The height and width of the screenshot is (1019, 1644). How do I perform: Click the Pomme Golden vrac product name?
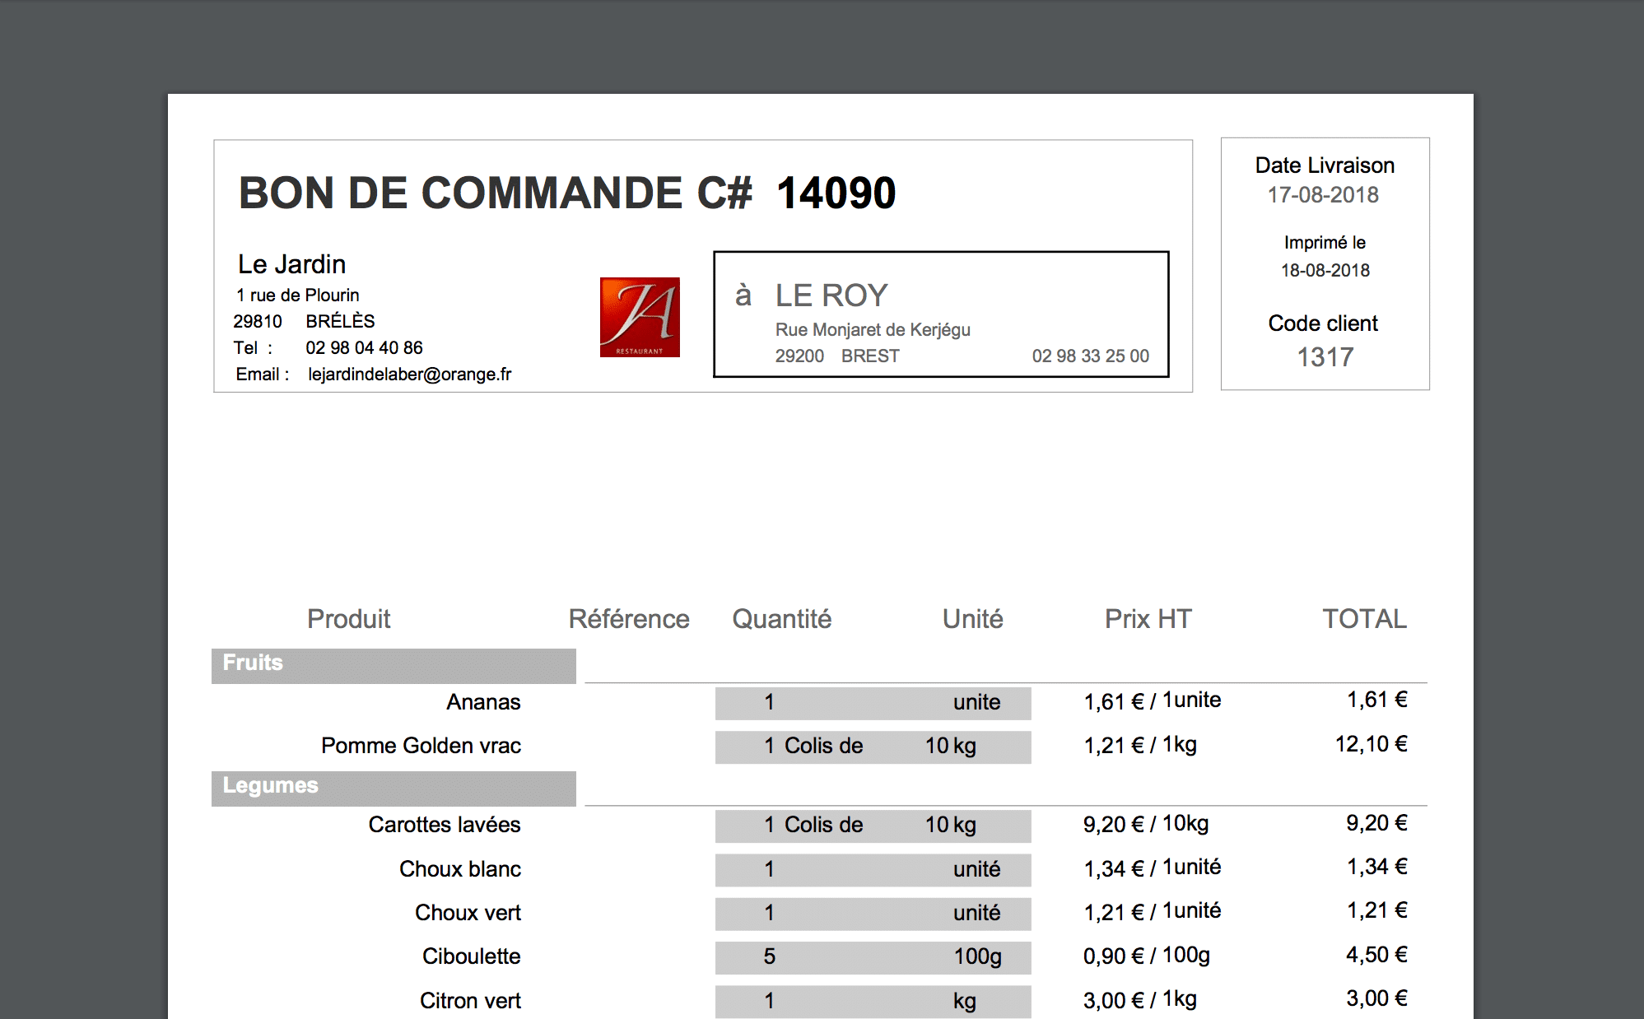pos(421,746)
